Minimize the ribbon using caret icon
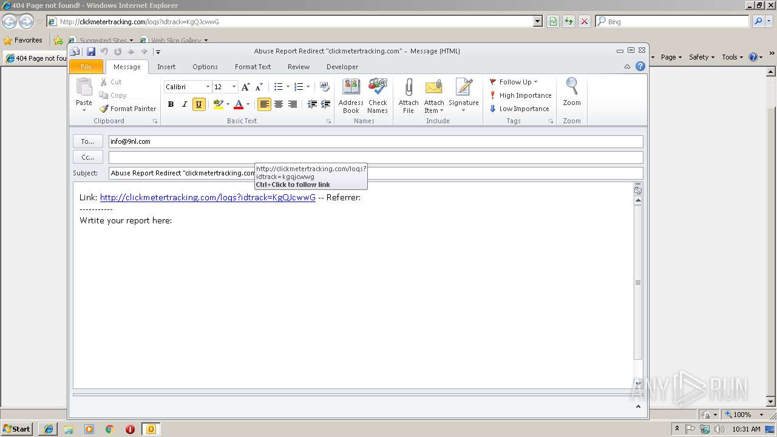Image resolution: width=777 pixels, height=437 pixels. click(627, 67)
